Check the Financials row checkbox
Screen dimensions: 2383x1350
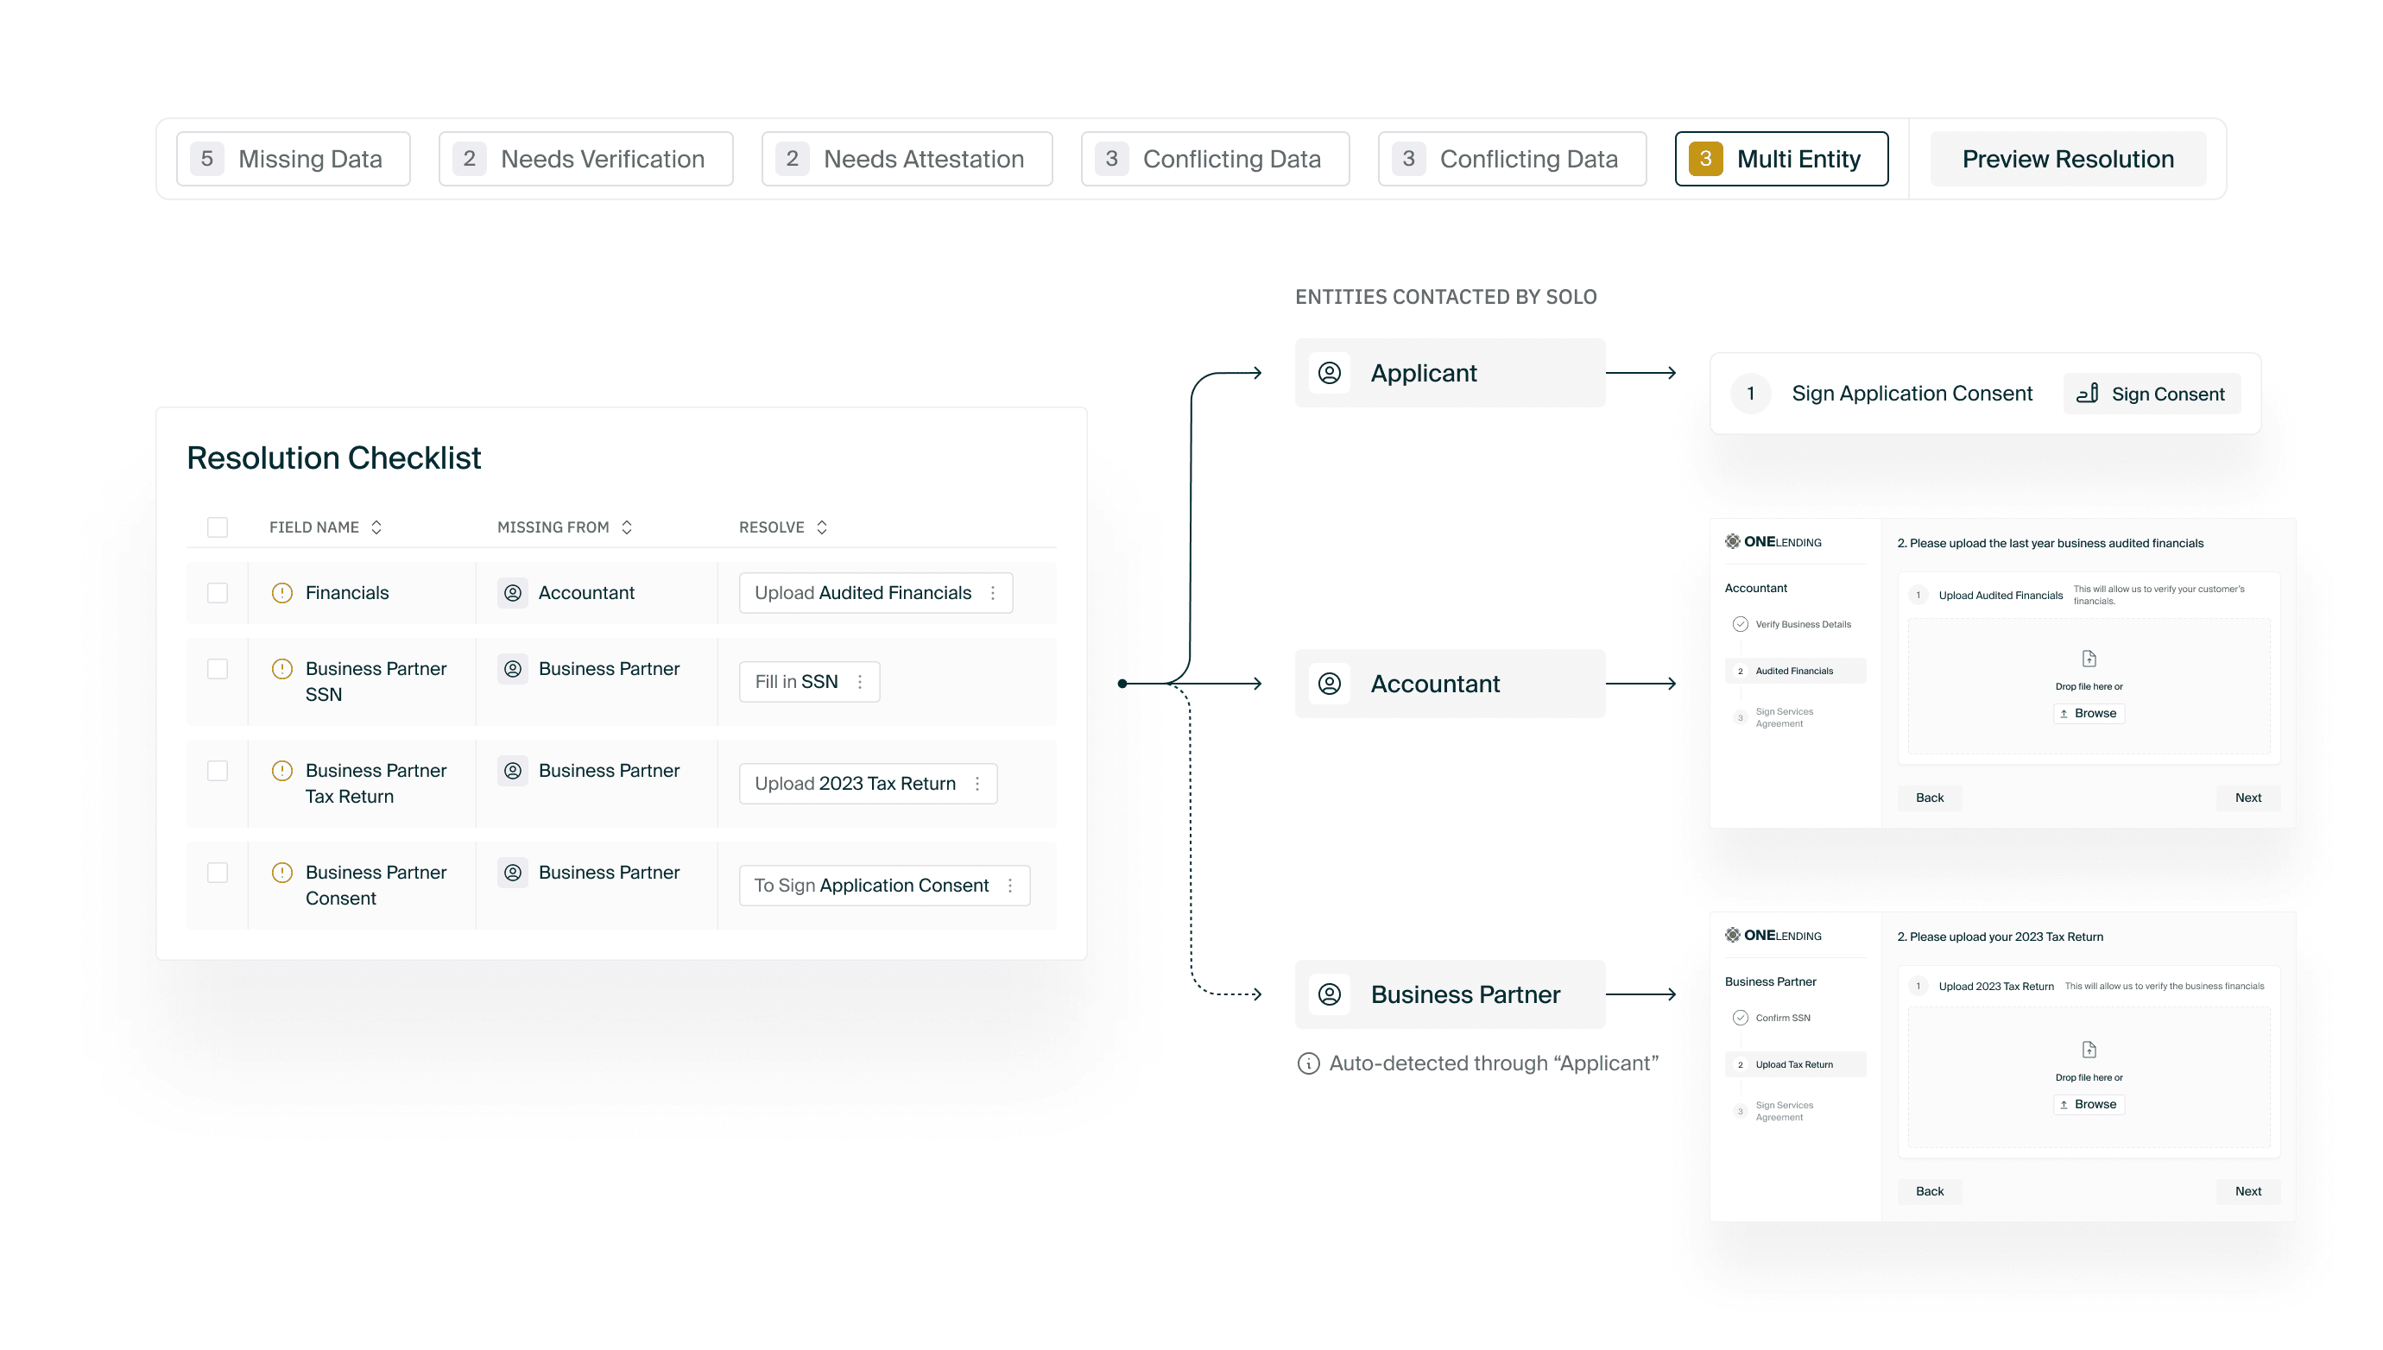[217, 592]
